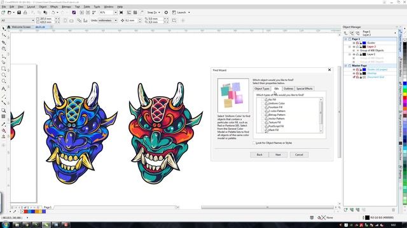Select the Color Eyedropper tool
This screenshot has width=407, height=228.
click(4, 125)
